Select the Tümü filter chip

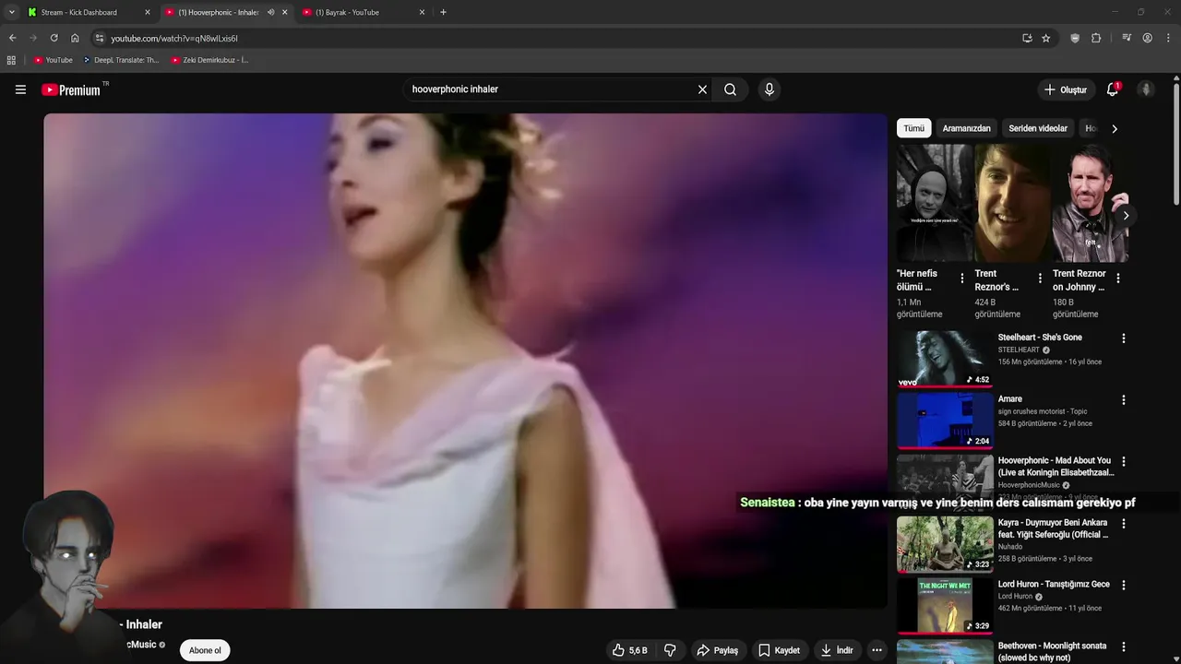pyautogui.click(x=913, y=128)
